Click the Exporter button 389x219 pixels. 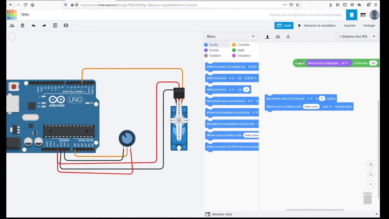click(350, 26)
